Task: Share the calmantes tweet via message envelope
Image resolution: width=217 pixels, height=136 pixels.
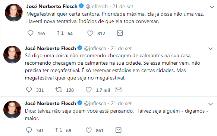Action: point(118,90)
